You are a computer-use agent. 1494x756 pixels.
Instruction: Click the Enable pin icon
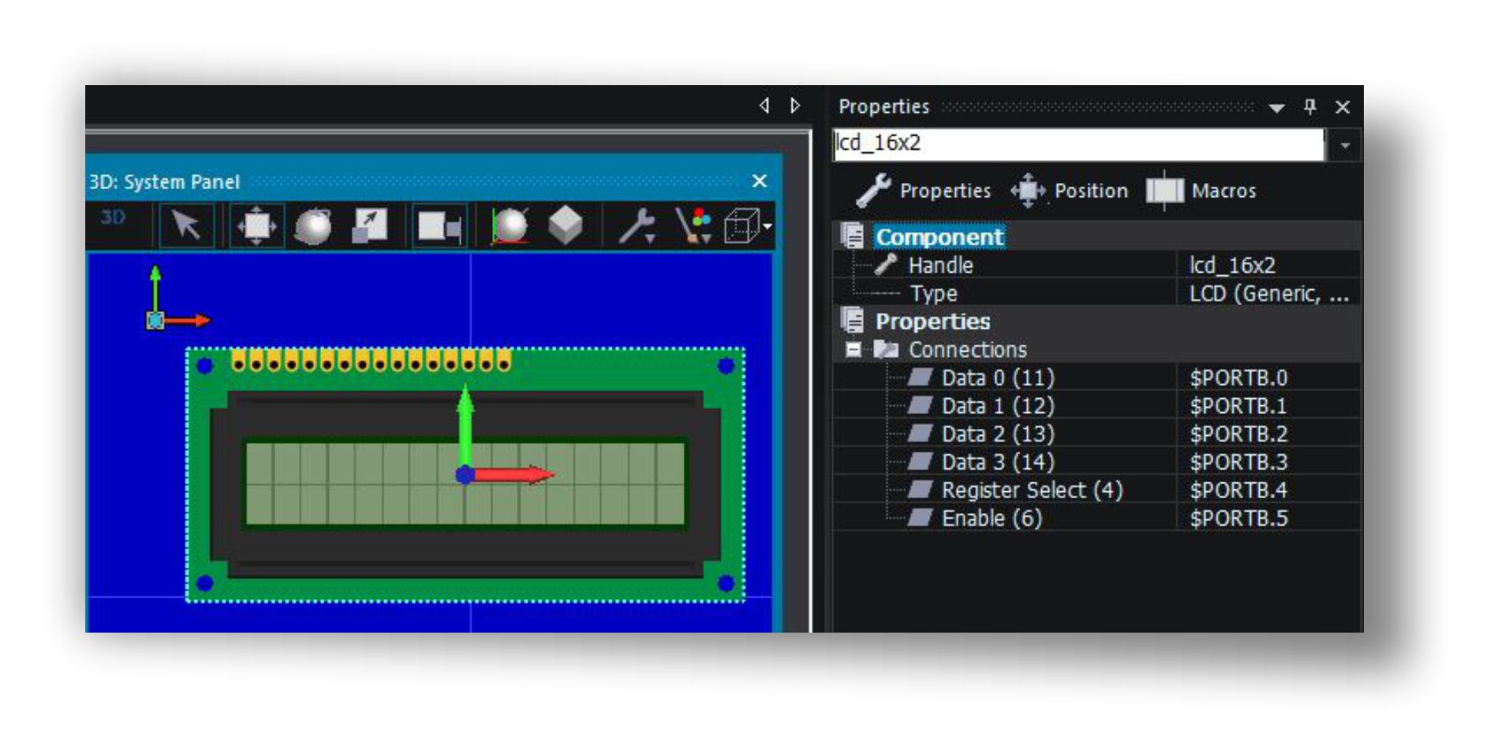pyautogui.click(x=920, y=518)
